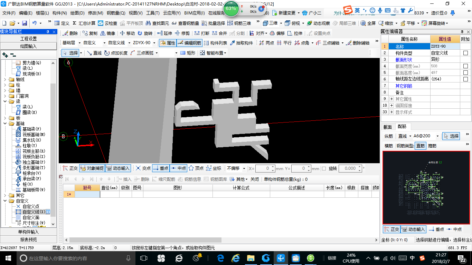Select the 打断 break tool
The width and height of the screenshot is (472, 265).
click(x=202, y=33)
